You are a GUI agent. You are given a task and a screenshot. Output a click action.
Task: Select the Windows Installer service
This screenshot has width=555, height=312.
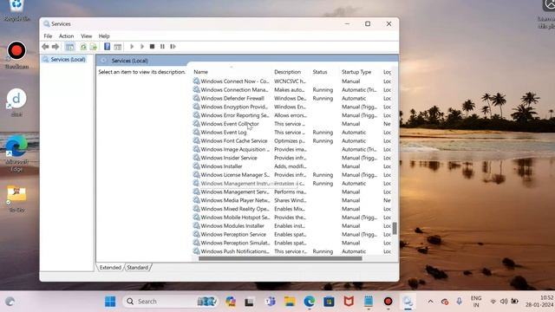[292, 166]
